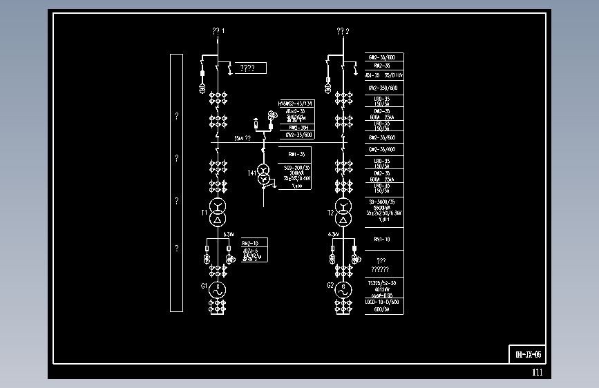Click the page number 111
The width and height of the screenshot is (599, 388).
click(x=537, y=372)
